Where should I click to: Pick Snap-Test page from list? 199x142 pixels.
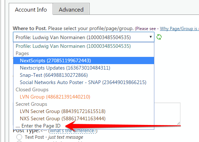(84, 75)
